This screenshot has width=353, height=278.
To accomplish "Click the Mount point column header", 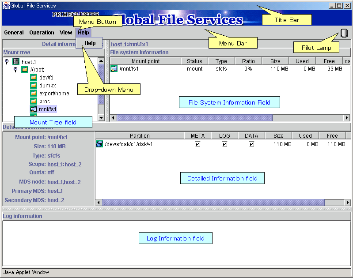I will (145, 61).
